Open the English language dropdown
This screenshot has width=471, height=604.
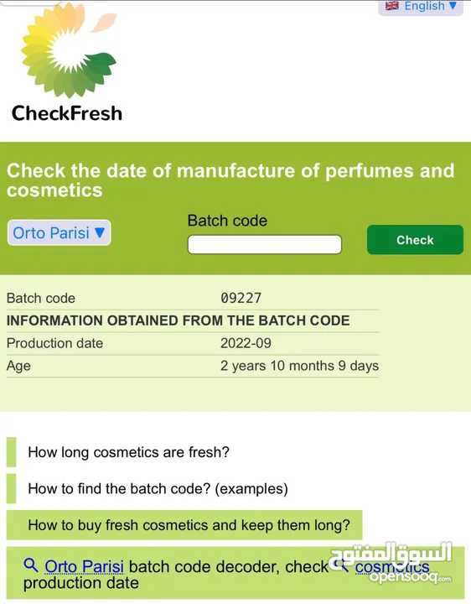pyautogui.click(x=421, y=7)
